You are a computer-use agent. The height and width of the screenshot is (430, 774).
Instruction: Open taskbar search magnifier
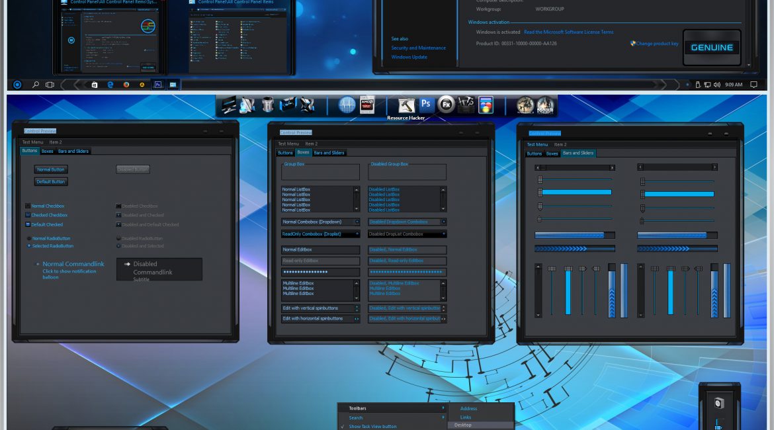pos(36,85)
